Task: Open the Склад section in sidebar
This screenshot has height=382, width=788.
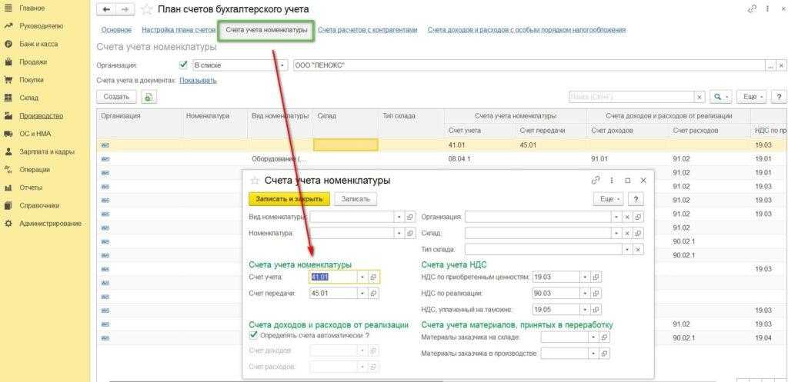Action: coord(29,98)
